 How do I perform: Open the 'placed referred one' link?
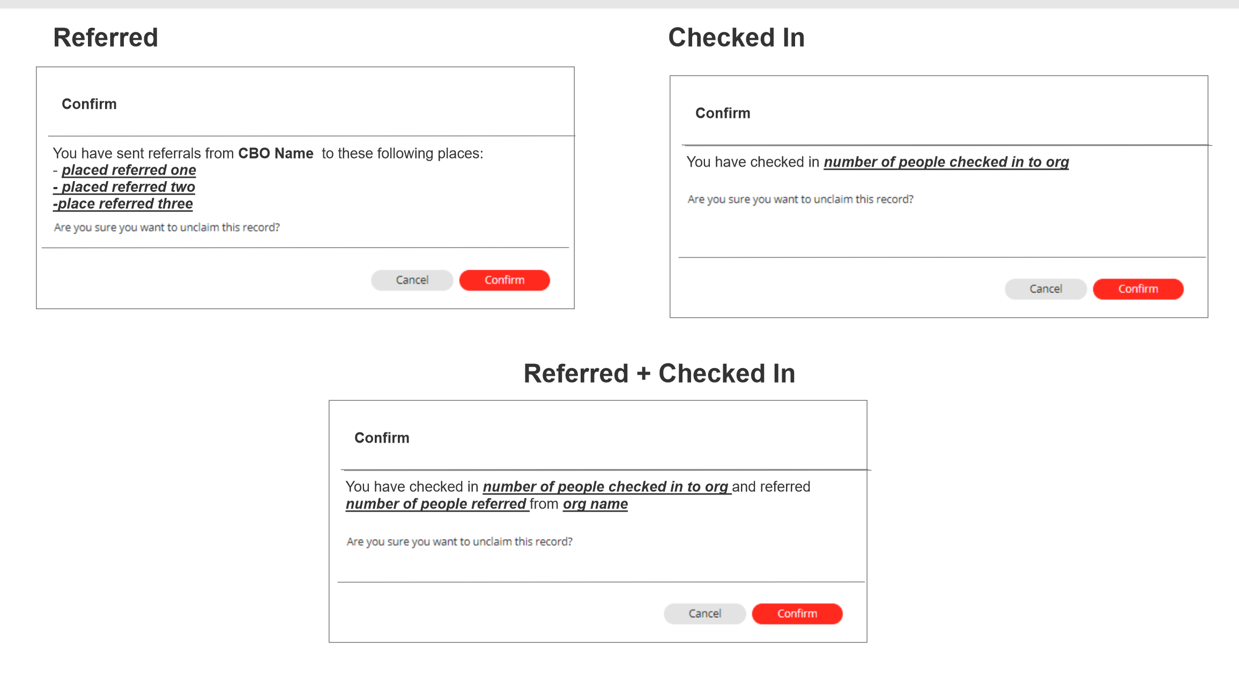(129, 170)
